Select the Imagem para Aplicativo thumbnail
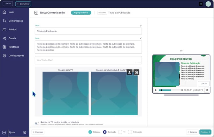 [x=114, y=93]
